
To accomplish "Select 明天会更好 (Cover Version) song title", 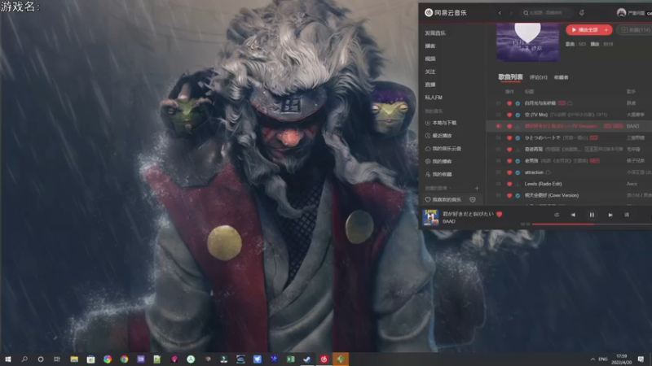I will coord(552,195).
